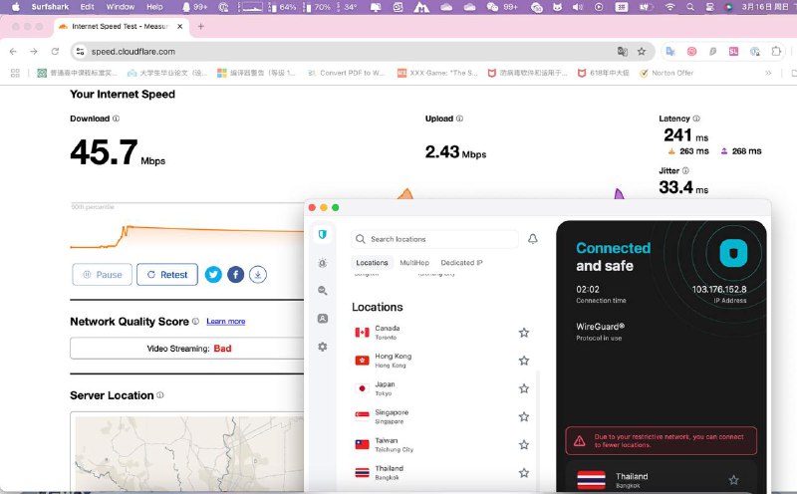The height and width of the screenshot is (494, 797).
Task: Toggle favorite star on connected Thailand card
Action: pyautogui.click(x=734, y=480)
